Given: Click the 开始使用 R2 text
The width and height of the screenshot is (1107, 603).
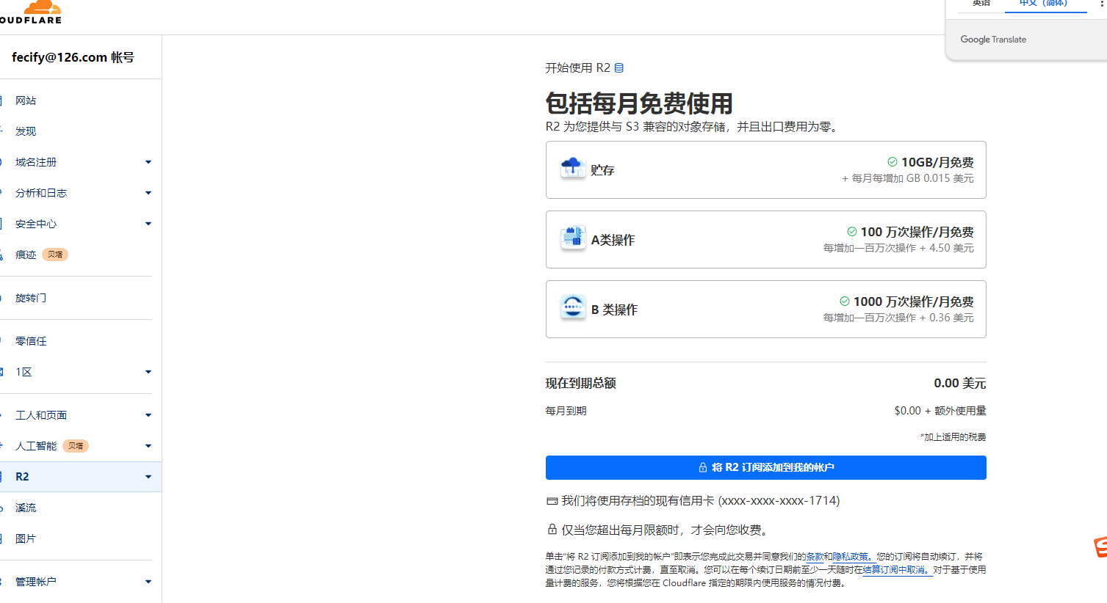Looking at the screenshot, I should pyautogui.click(x=577, y=68).
